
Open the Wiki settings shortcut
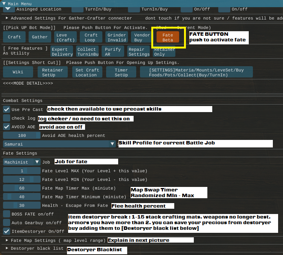[x=18, y=72]
